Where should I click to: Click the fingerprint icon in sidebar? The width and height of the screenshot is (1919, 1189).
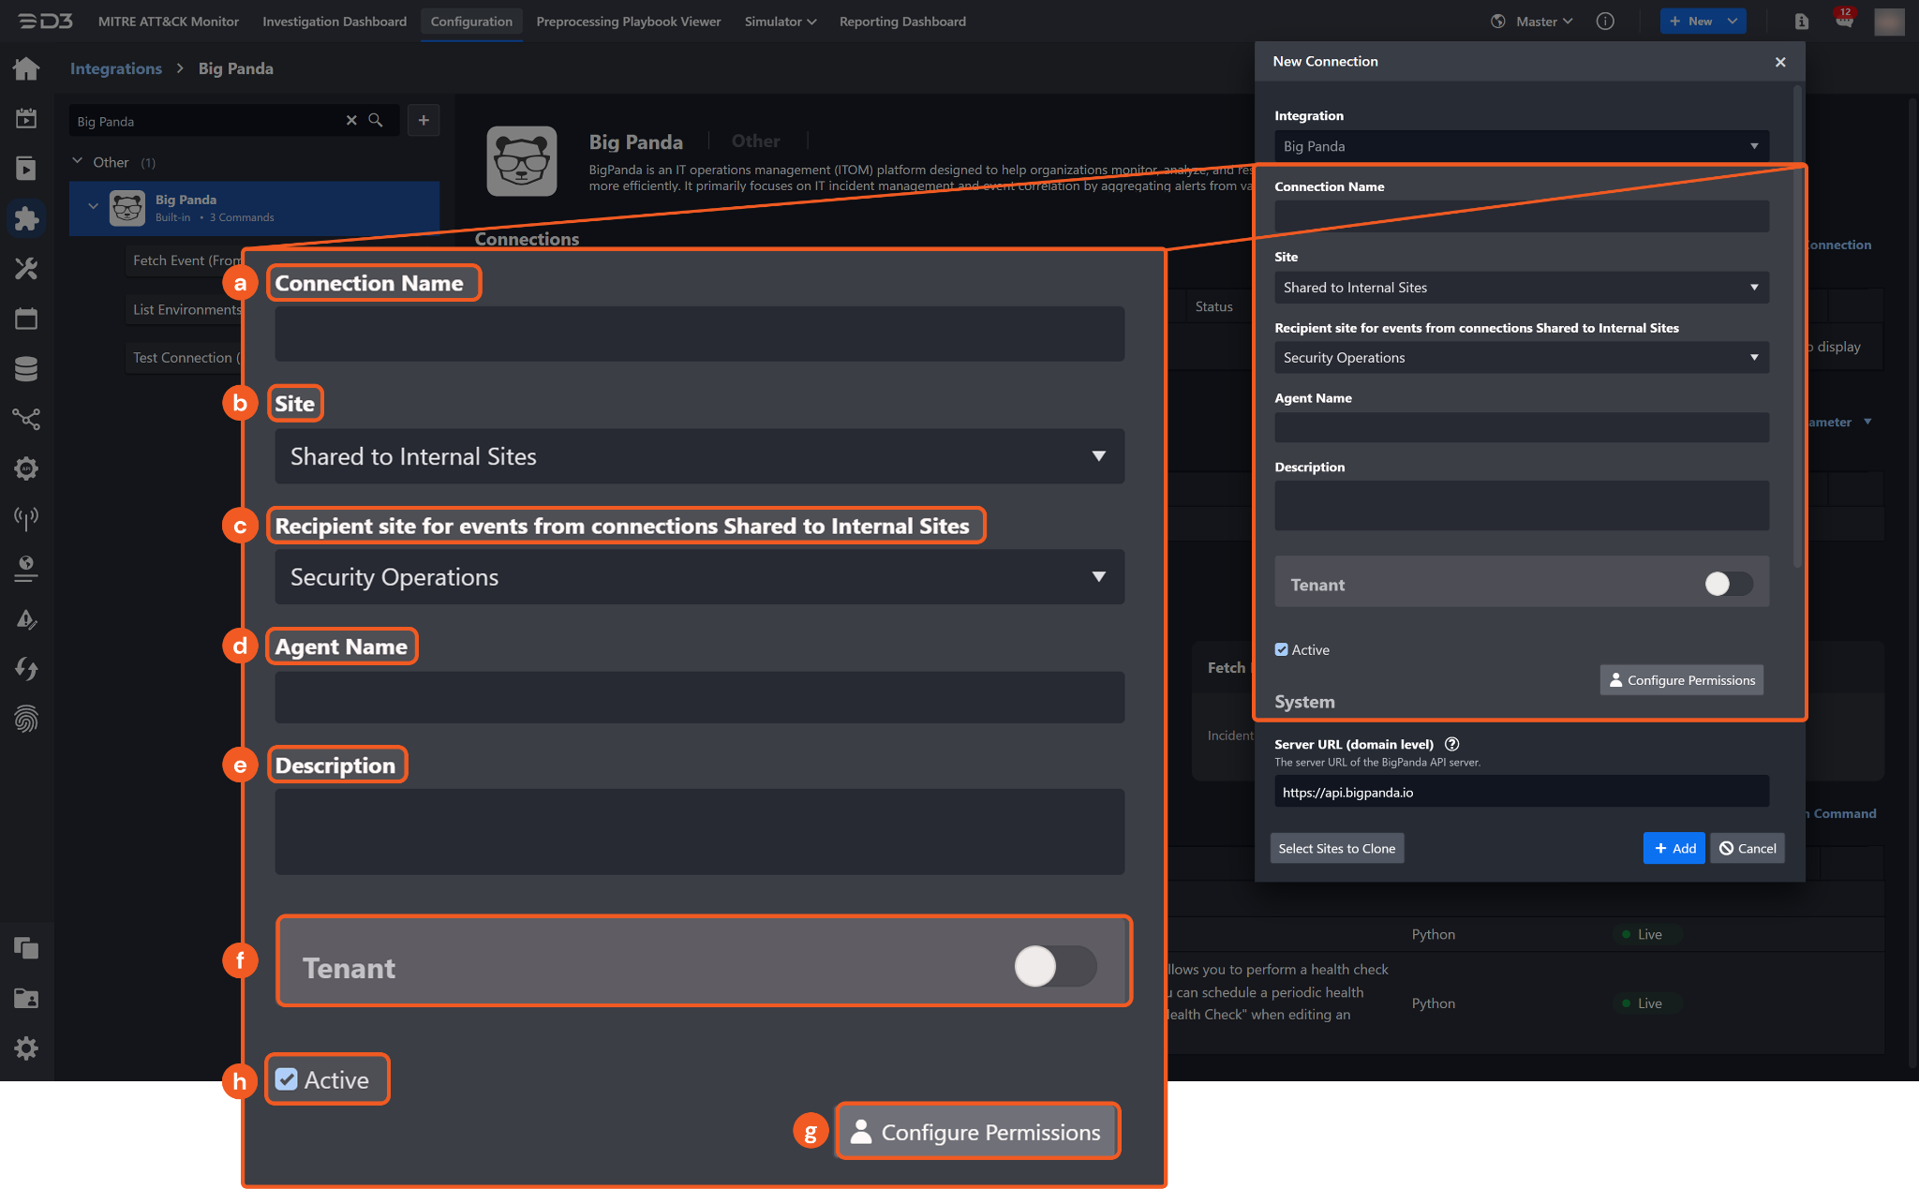(26, 719)
